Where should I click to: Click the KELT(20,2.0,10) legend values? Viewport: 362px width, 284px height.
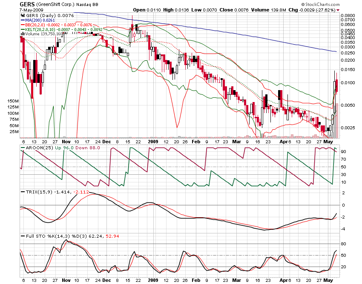(64, 29)
